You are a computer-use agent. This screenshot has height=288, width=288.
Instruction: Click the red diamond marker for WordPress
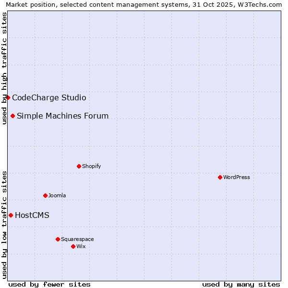point(220,177)
